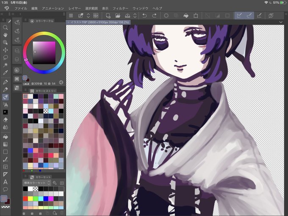Image resolution: width=288 pixels, height=216 pixels.
Task: Click the Undo arrow in command bar
Action: (144, 16)
